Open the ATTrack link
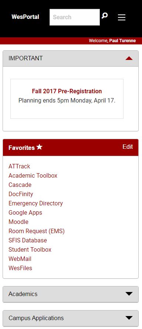 (19, 167)
